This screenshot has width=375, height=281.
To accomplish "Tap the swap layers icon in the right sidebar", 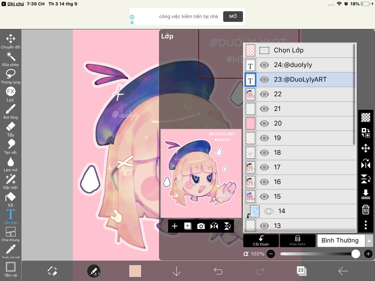I will tap(366, 132).
